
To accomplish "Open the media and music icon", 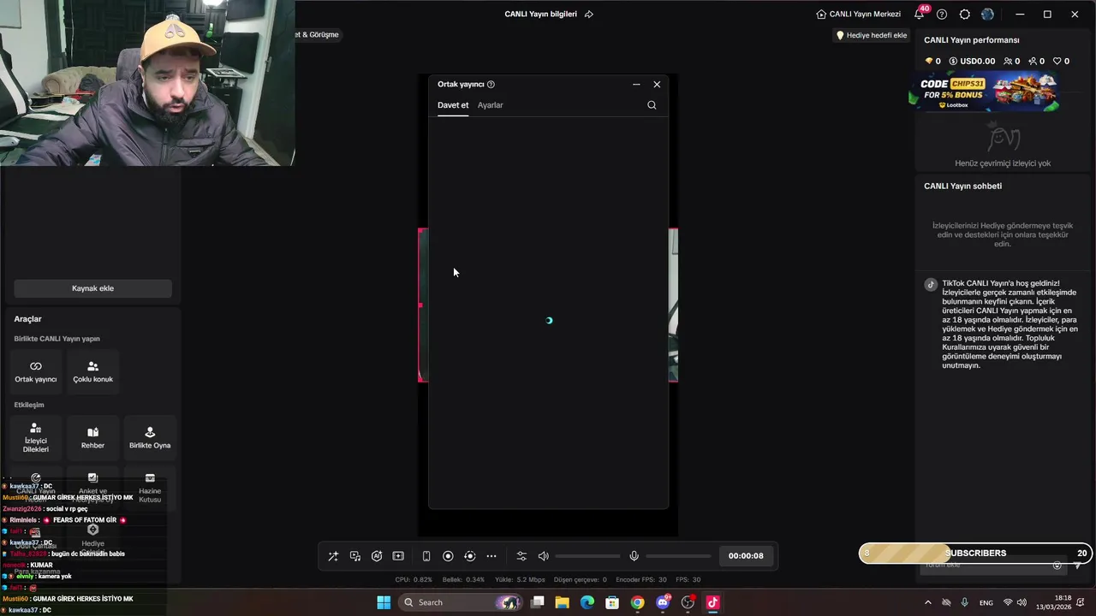I will [355, 556].
